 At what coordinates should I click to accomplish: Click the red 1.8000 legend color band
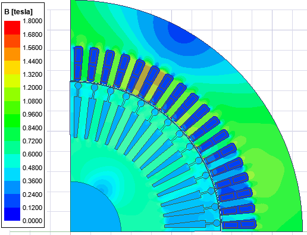pyautogui.click(x=12, y=27)
